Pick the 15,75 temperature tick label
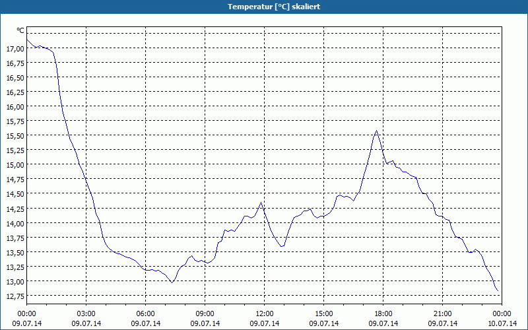Image resolution: width=528 pixels, height=330 pixels. pyautogui.click(x=15, y=121)
